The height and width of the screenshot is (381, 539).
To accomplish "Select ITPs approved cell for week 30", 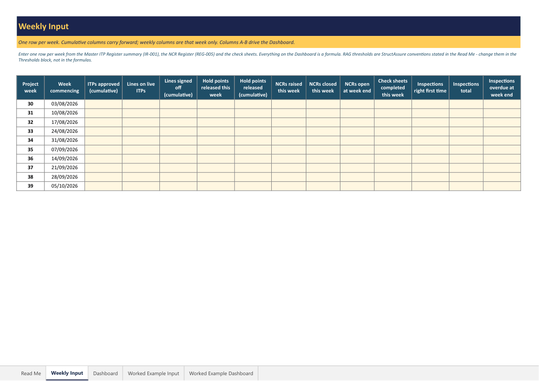I will click(103, 104).
